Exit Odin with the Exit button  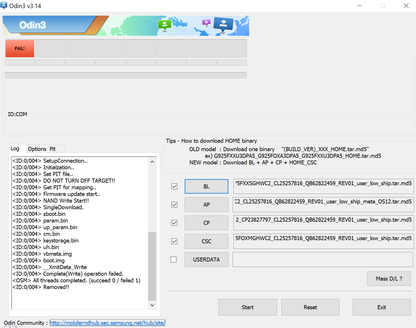(x=382, y=307)
